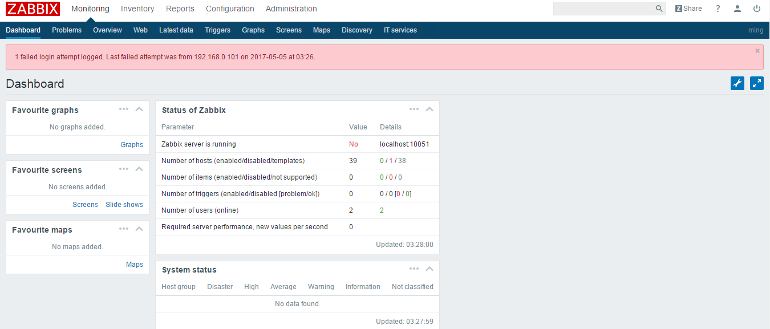Open Status of Zabbix dots menu
The width and height of the screenshot is (770, 329).
[x=414, y=109]
